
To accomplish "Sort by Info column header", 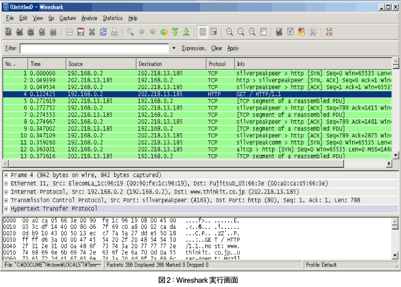I will pos(313,64).
